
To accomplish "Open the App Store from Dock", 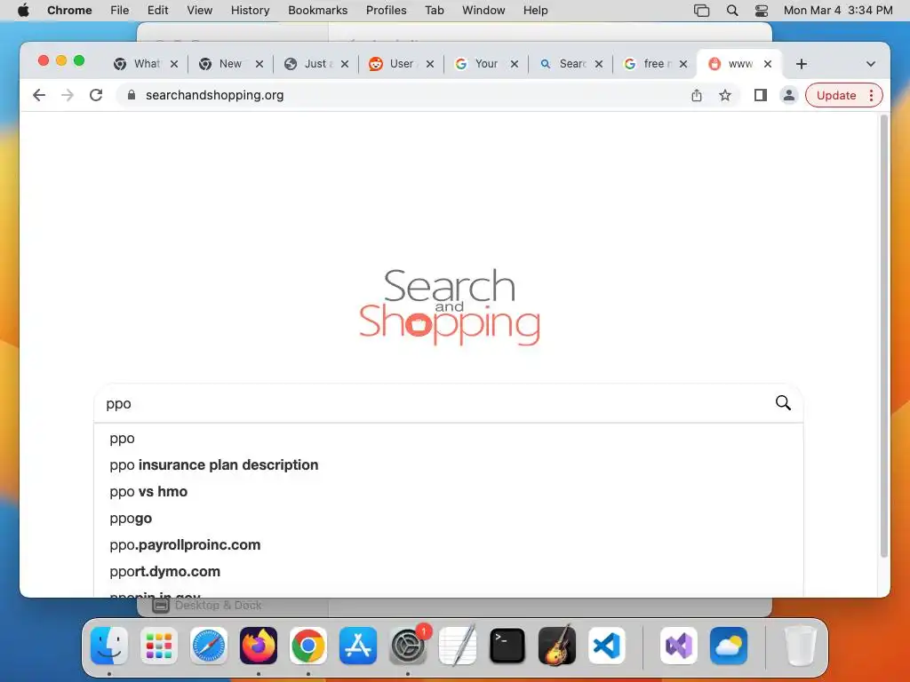I will click(x=358, y=646).
